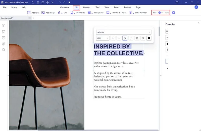Close the Furniture.pdf tab
The image size is (201, 131).
click(x=30, y=18)
